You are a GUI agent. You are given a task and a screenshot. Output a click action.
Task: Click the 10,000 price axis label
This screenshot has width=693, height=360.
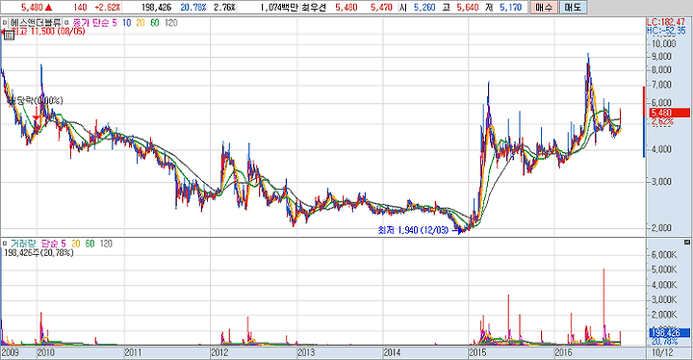pos(664,43)
